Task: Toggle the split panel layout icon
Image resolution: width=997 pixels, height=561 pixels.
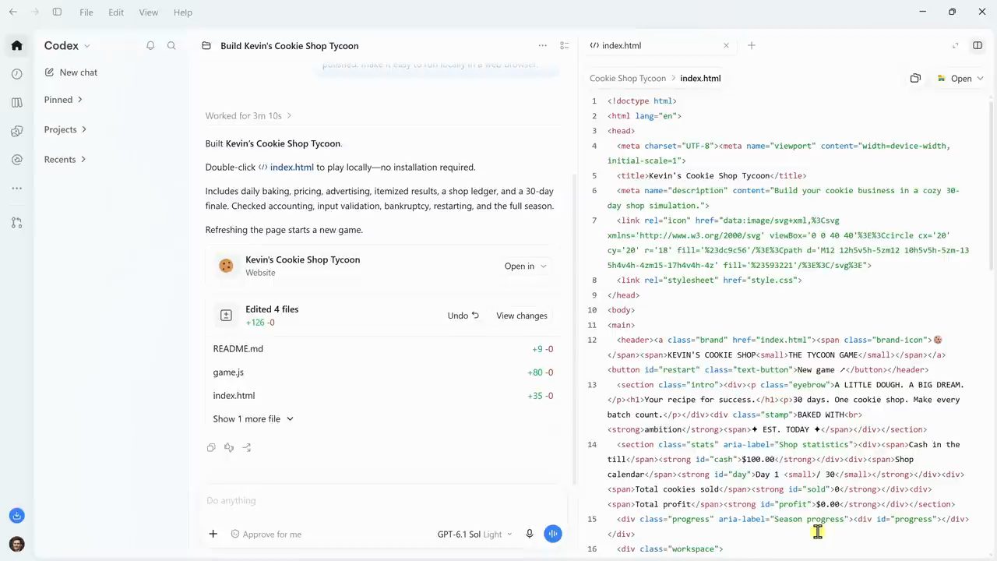Action: [x=978, y=45]
